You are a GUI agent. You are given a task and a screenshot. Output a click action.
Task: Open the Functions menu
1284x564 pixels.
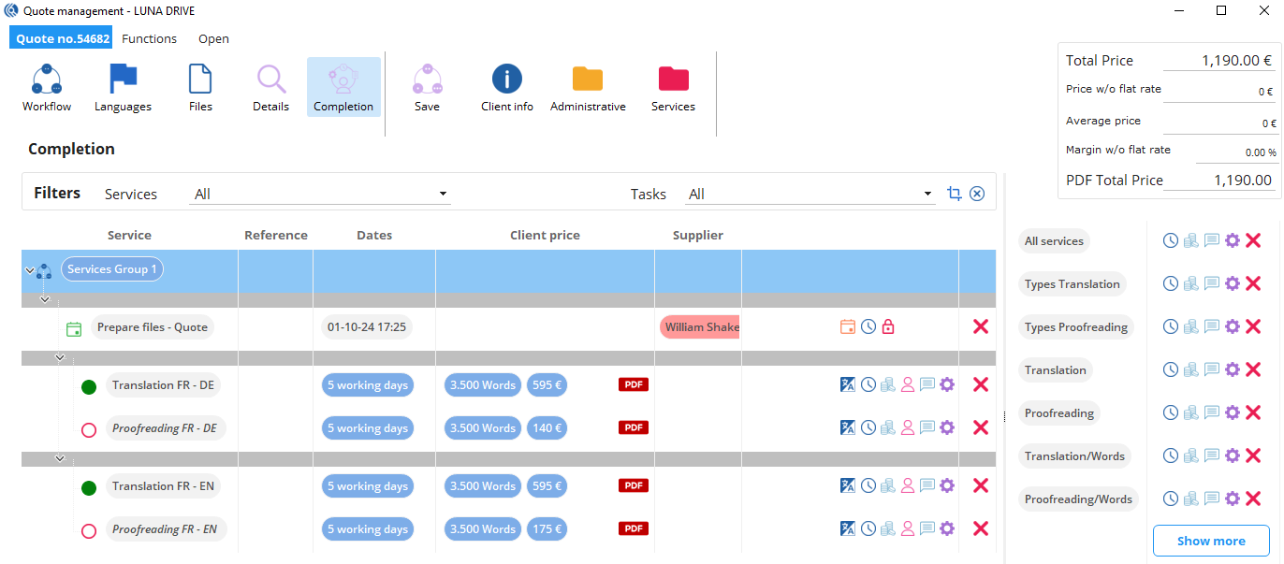pyautogui.click(x=149, y=38)
